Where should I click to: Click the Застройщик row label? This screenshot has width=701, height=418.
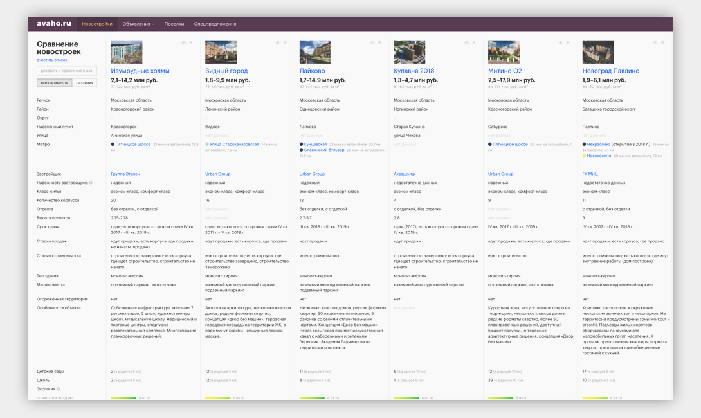[x=49, y=174]
